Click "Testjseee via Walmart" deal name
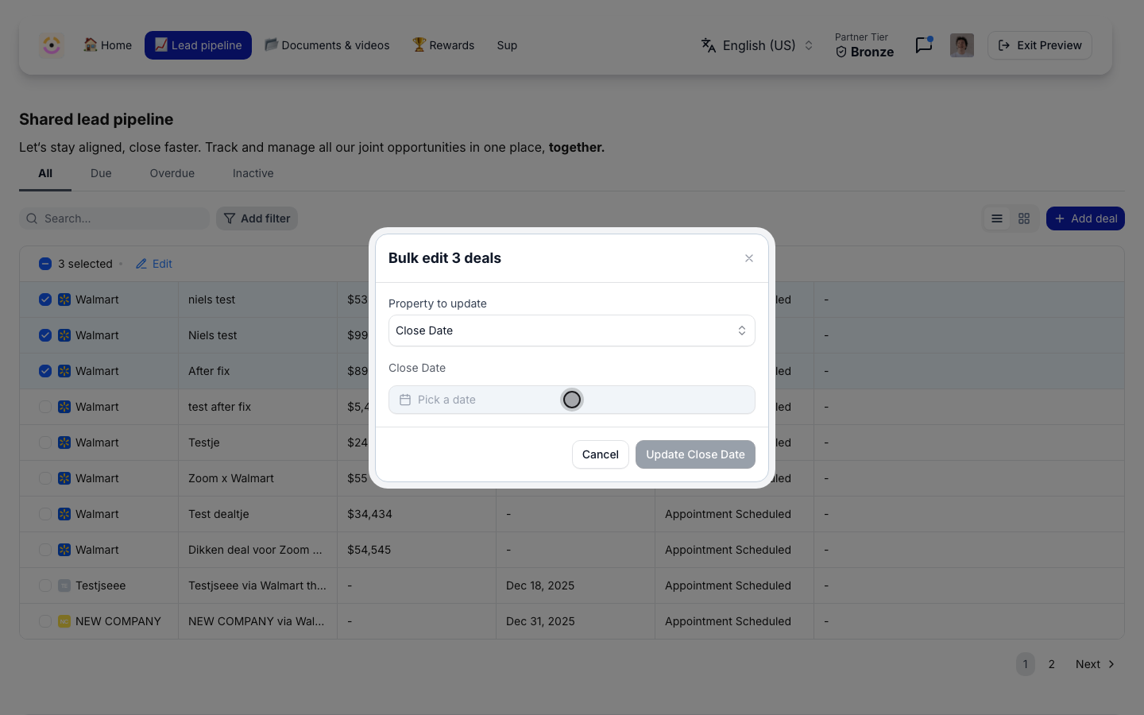The width and height of the screenshot is (1144, 715). tap(257, 586)
